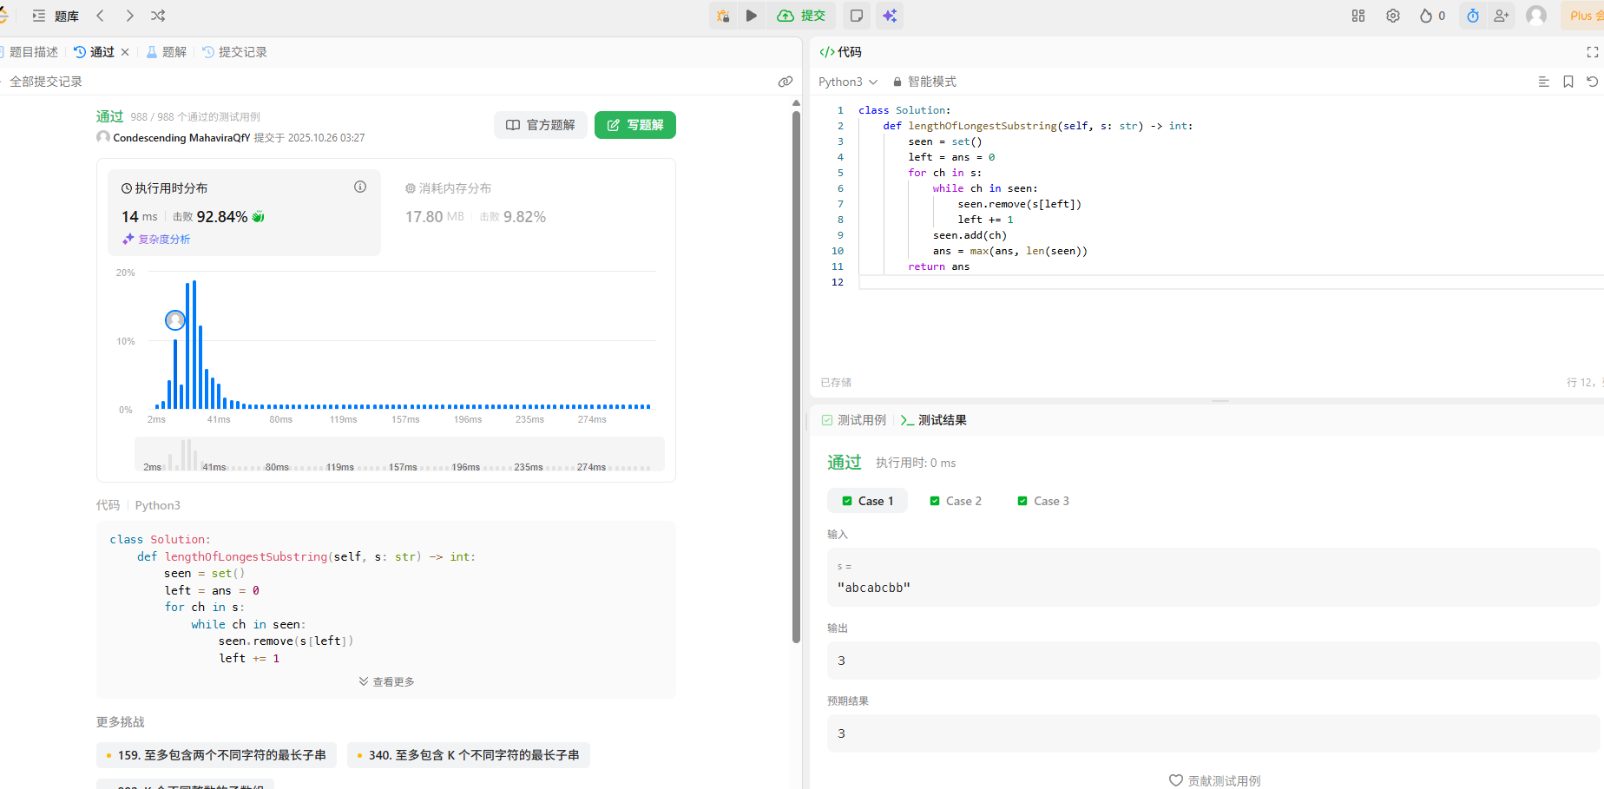This screenshot has width=1604, height=789.
Task: Select the Case 2 test case
Action: pyautogui.click(x=956, y=501)
